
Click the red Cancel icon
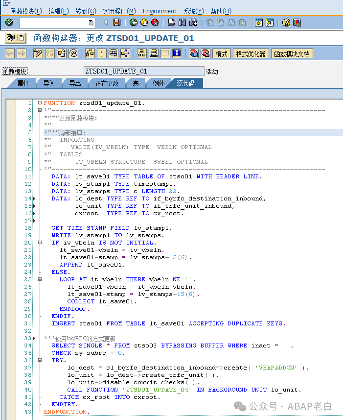pos(155,23)
